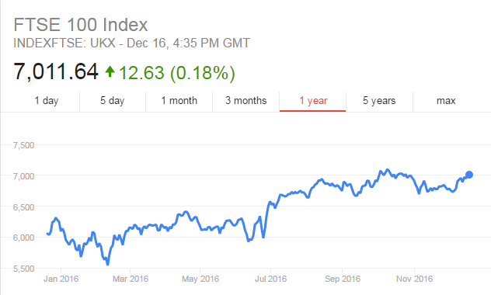Click the Nov 2016 axis label
This screenshot has height=295, width=491.
tap(414, 279)
